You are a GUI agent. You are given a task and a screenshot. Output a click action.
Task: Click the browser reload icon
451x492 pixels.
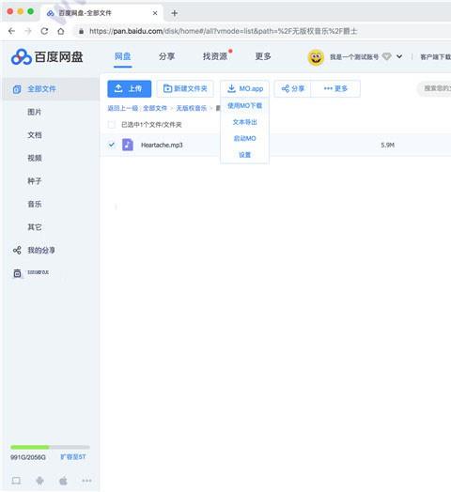(44, 31)
